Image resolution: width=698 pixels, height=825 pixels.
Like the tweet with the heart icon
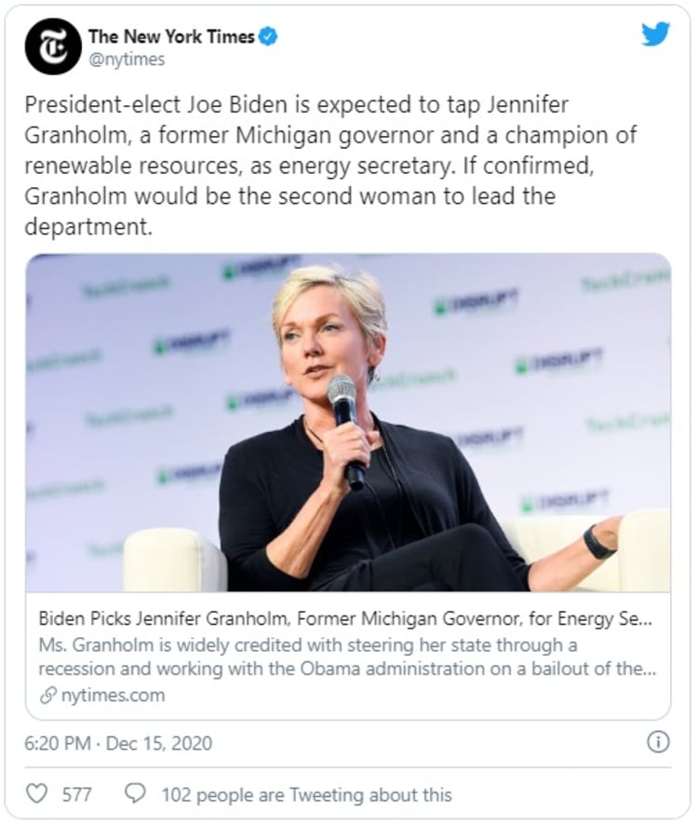coord(36,794)
